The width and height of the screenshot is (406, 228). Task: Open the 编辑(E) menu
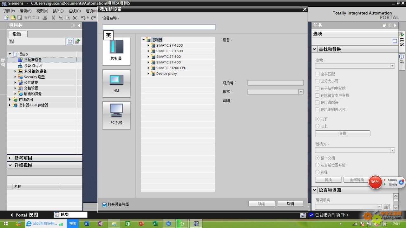click(x=25, y=11)
